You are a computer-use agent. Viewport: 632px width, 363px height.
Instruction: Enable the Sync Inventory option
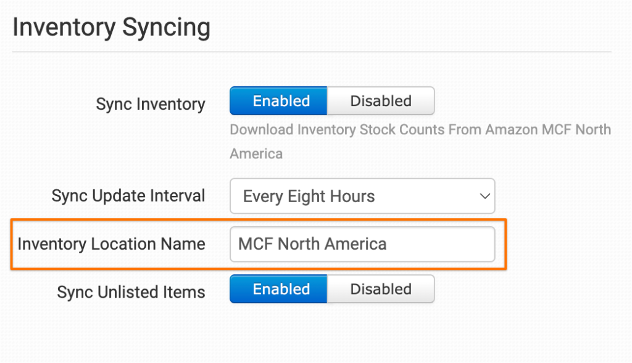coord(281,101)
